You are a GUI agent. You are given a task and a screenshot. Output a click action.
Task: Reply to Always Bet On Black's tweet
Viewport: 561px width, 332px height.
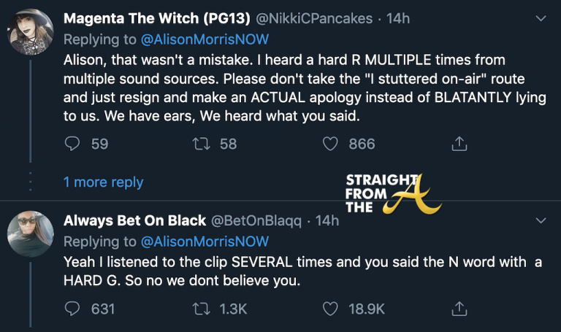click(x=72, y=309)
